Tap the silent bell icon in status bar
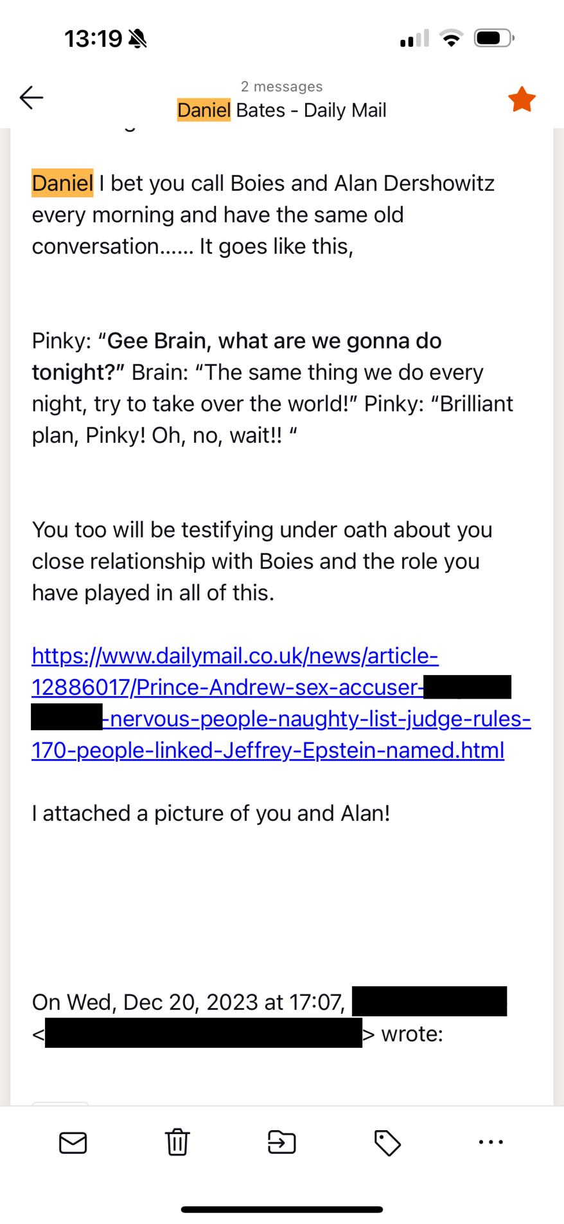 (137, 39)
